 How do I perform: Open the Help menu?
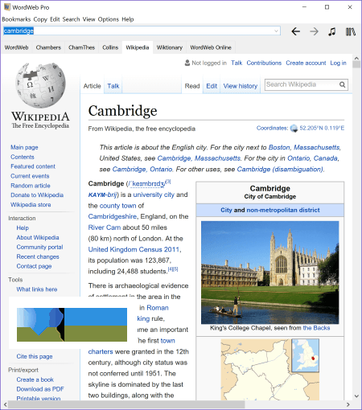[128, 19]
